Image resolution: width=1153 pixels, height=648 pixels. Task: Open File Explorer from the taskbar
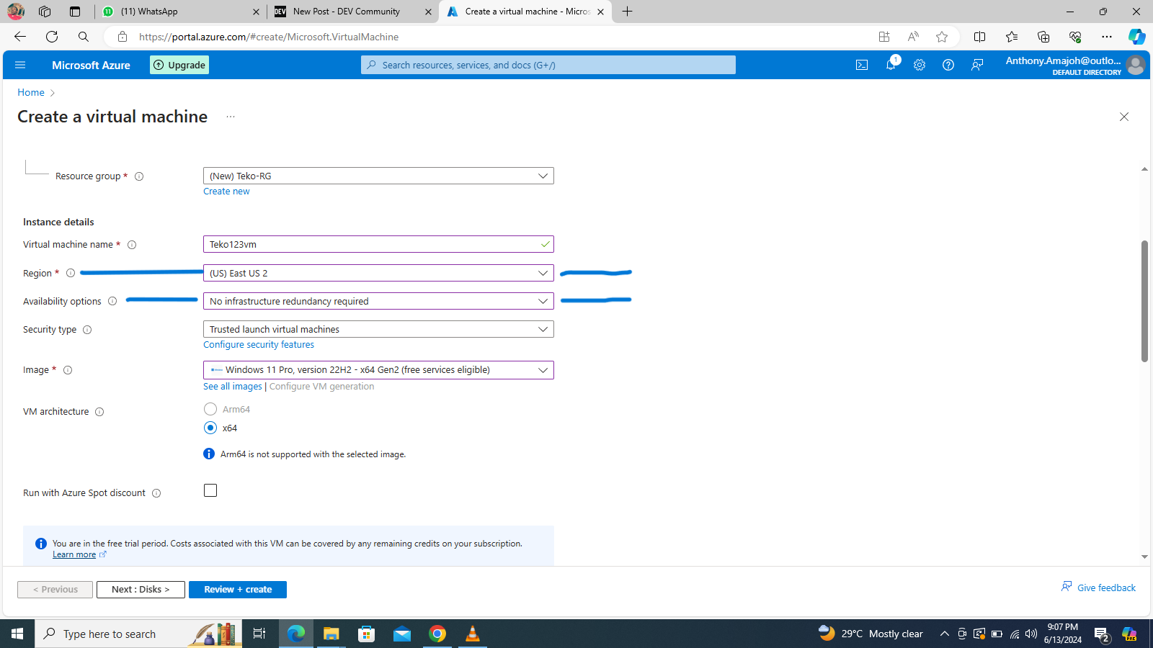[x=331, y=634]
